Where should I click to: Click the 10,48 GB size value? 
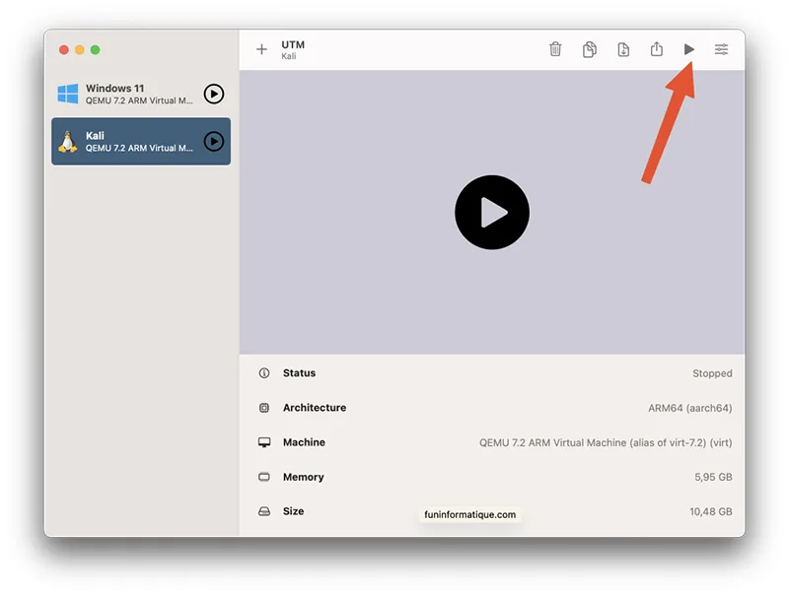[x=710, y=511]
